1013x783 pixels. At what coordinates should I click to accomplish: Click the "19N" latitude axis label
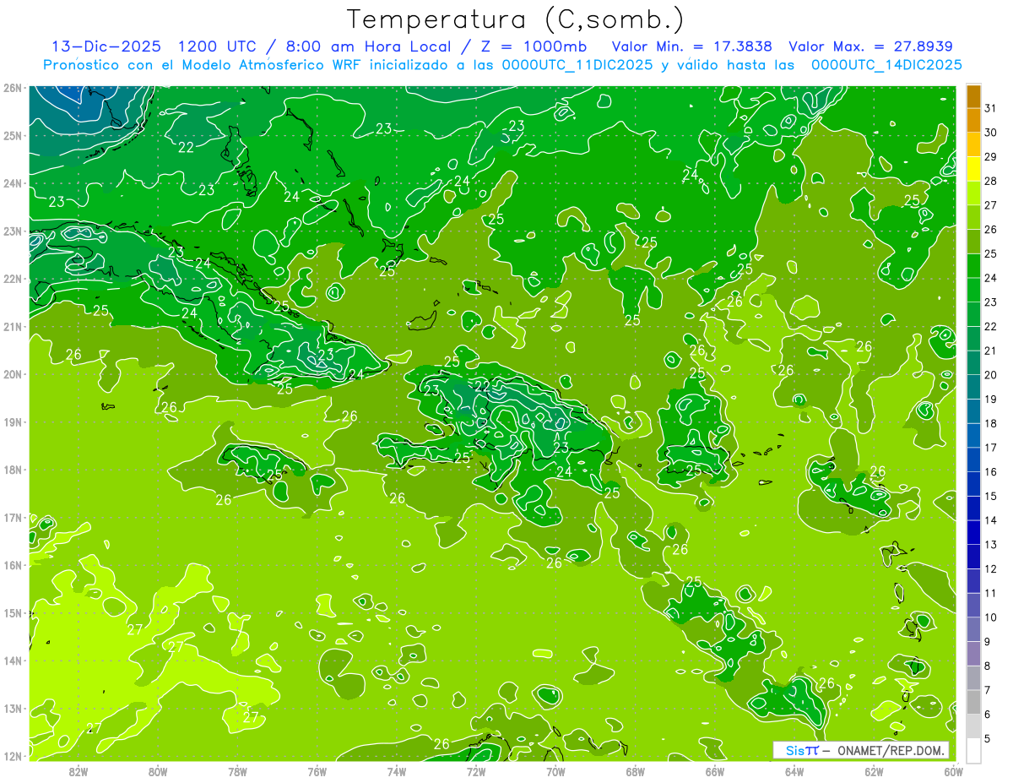click(x=12, y=421)
